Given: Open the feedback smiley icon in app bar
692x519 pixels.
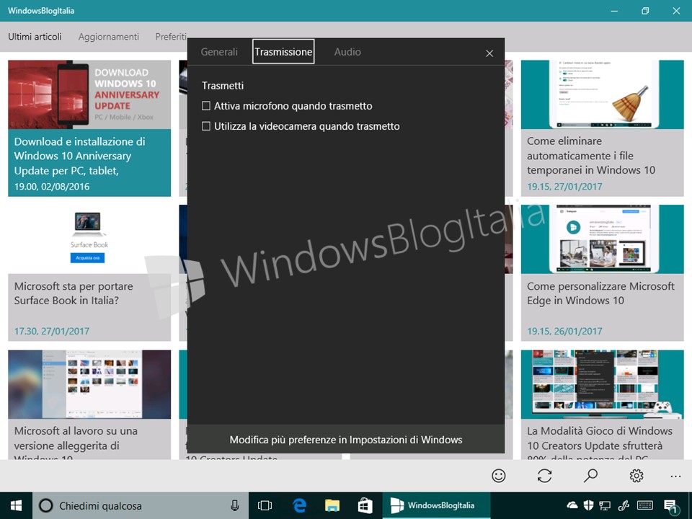Looking at the screenshot, I should pos(499,476).
